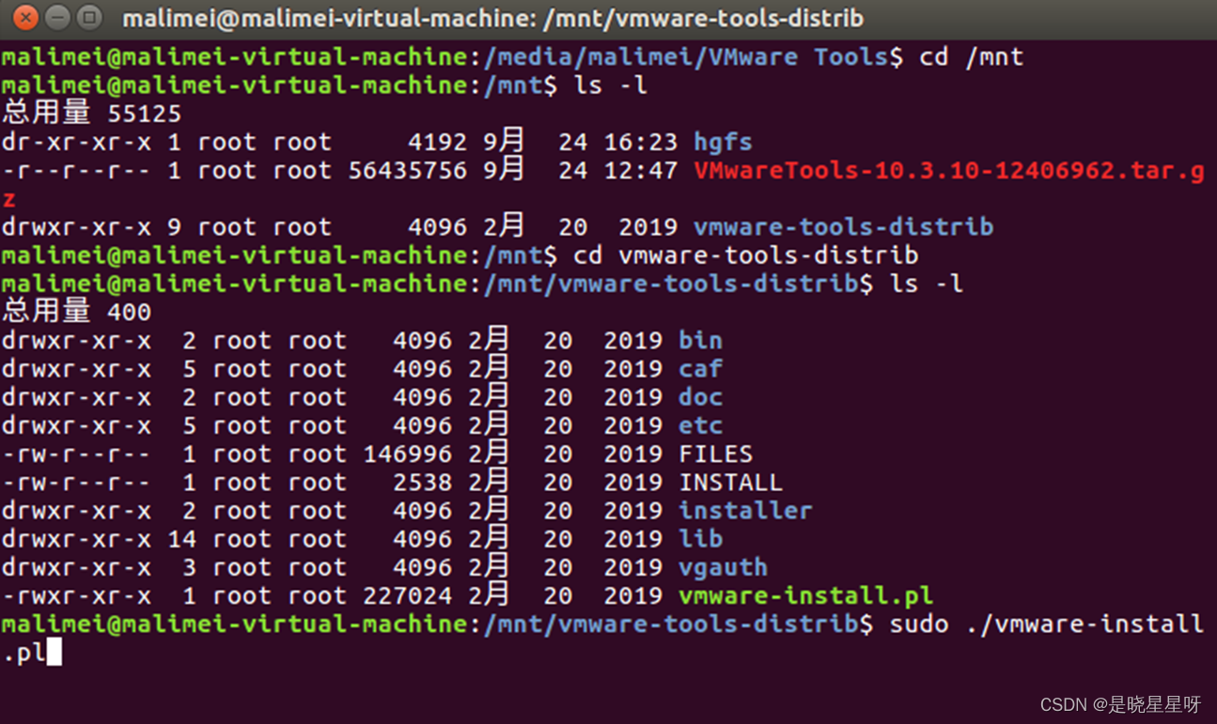Click the blinking terminal cursor block

point(54,653)
